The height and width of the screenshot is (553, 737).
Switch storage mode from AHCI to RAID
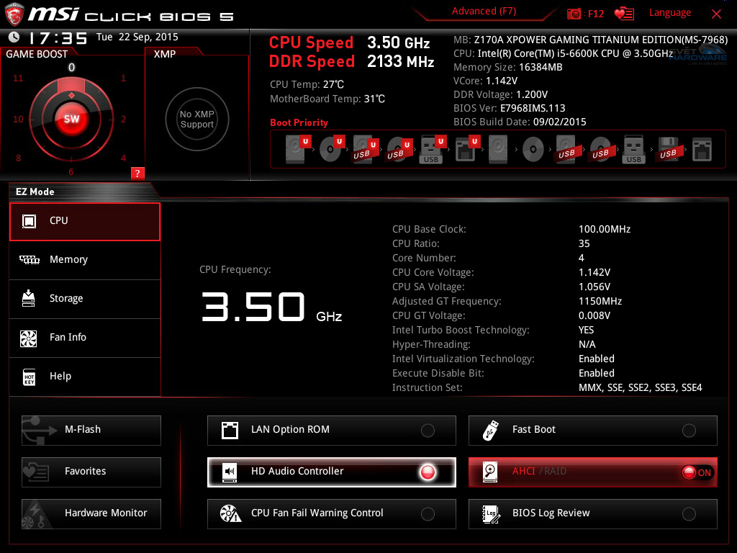click(689, 472)
